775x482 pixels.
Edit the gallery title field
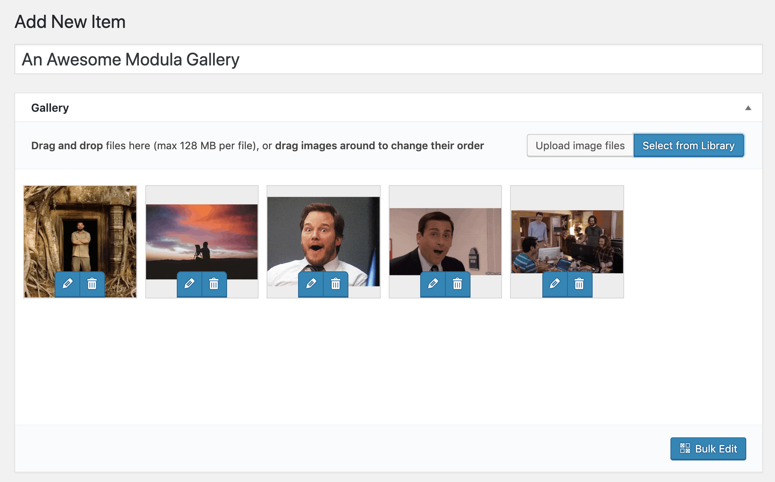(x=387, y=59)
